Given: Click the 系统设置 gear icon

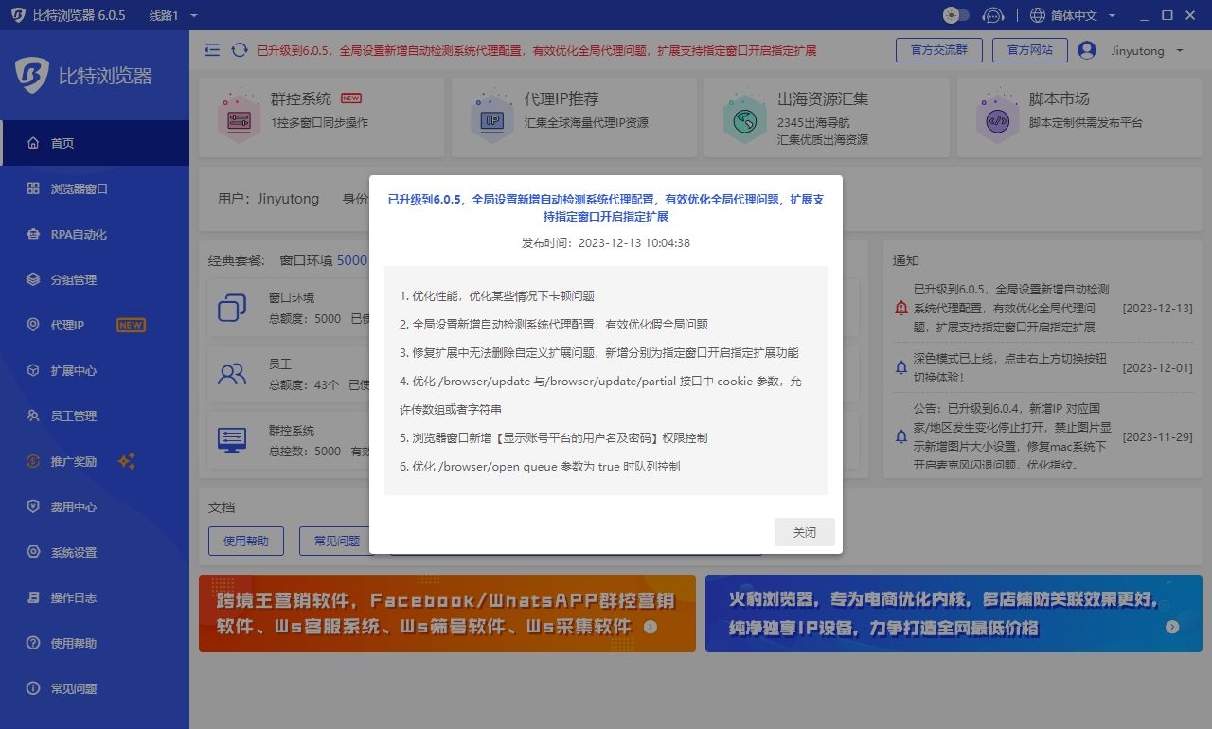Looking at the screenshot, I should pyautogui.click(x=33, y=552).
